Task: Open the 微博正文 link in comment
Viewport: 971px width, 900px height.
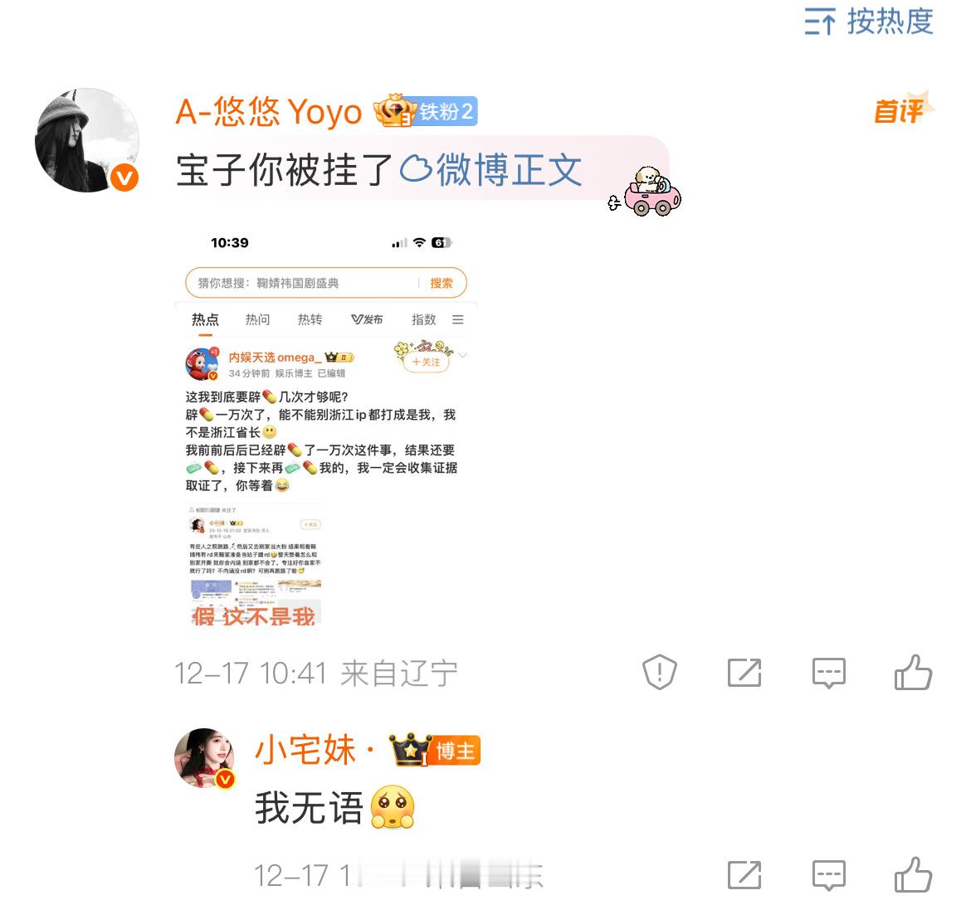Action: tap(491, 170)
